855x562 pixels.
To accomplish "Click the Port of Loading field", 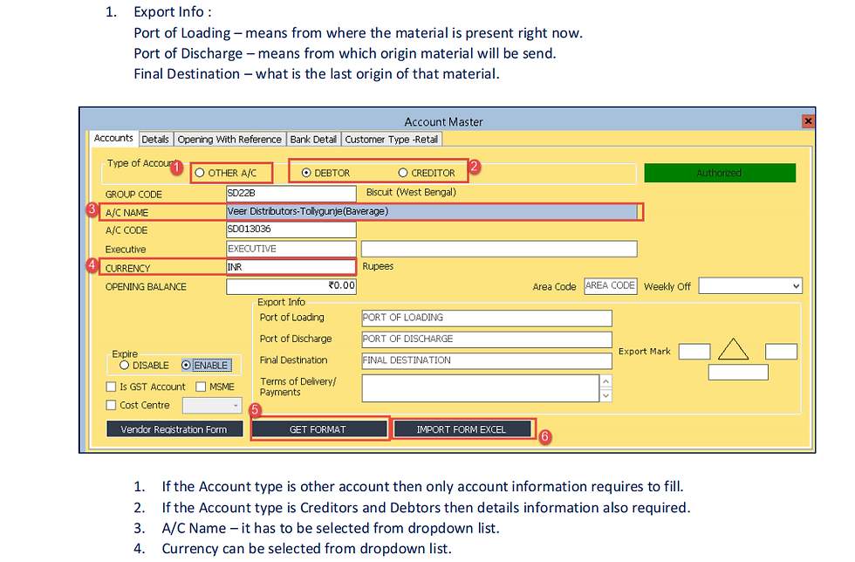I will pos(487,319).
